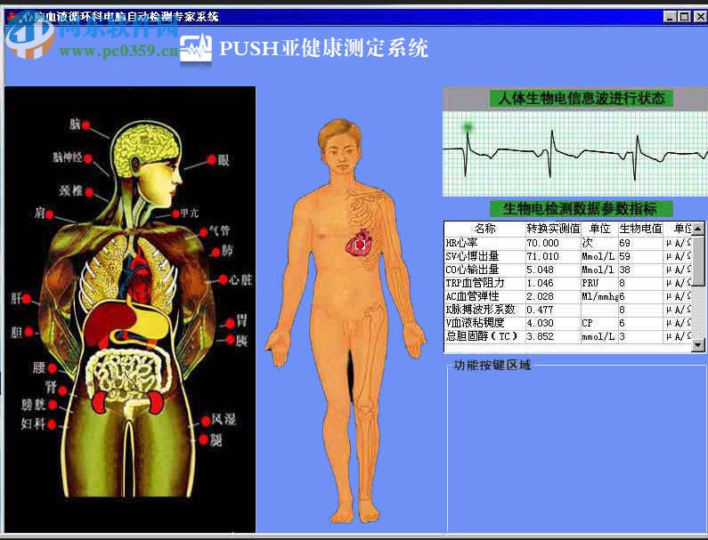The width and height of the screenshot is (708, 540).
Task: Click the application icon in the title bar
Action: point(12,17)
